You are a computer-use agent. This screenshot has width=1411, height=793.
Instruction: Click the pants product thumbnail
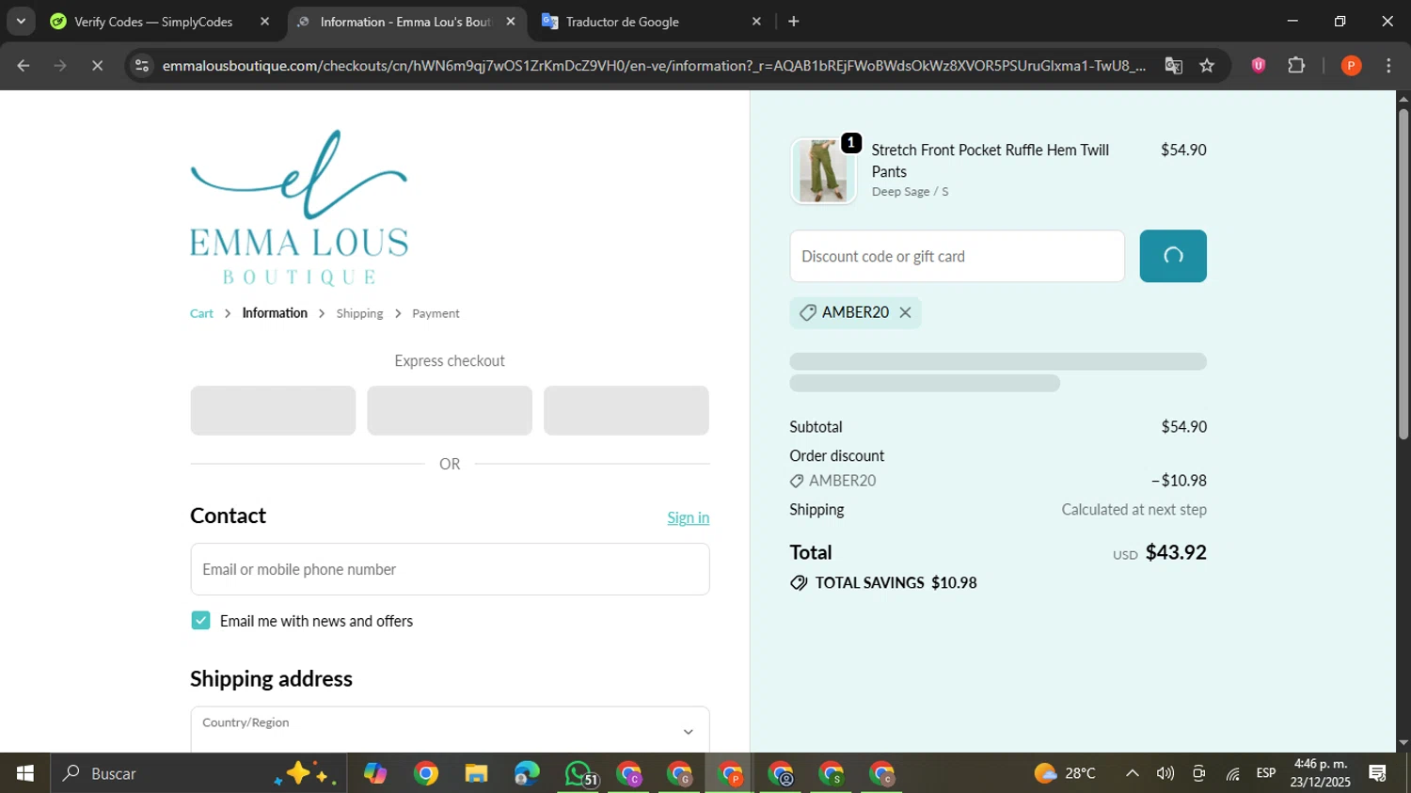(823, 171)
